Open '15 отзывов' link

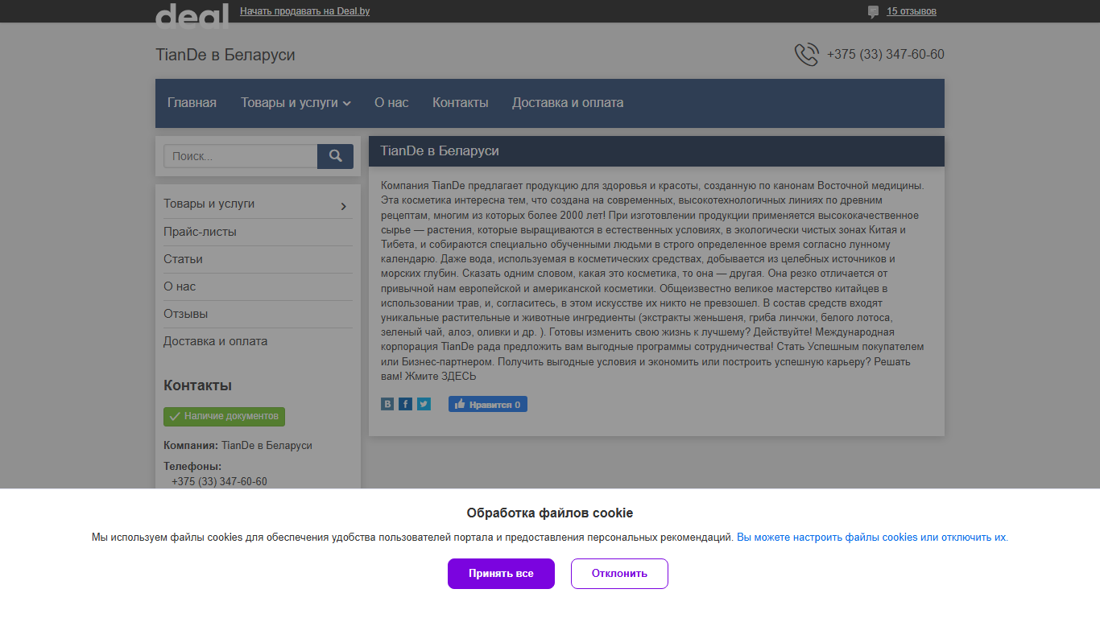pos(912,11)
